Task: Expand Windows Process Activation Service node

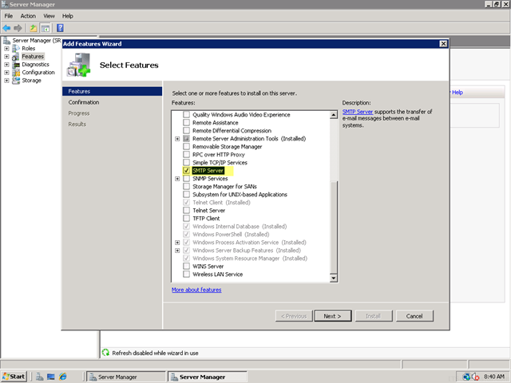Action: click(x=177, y=243)
